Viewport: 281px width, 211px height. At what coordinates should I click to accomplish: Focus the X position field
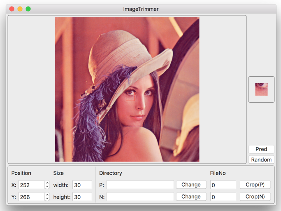tap(31, 185)
